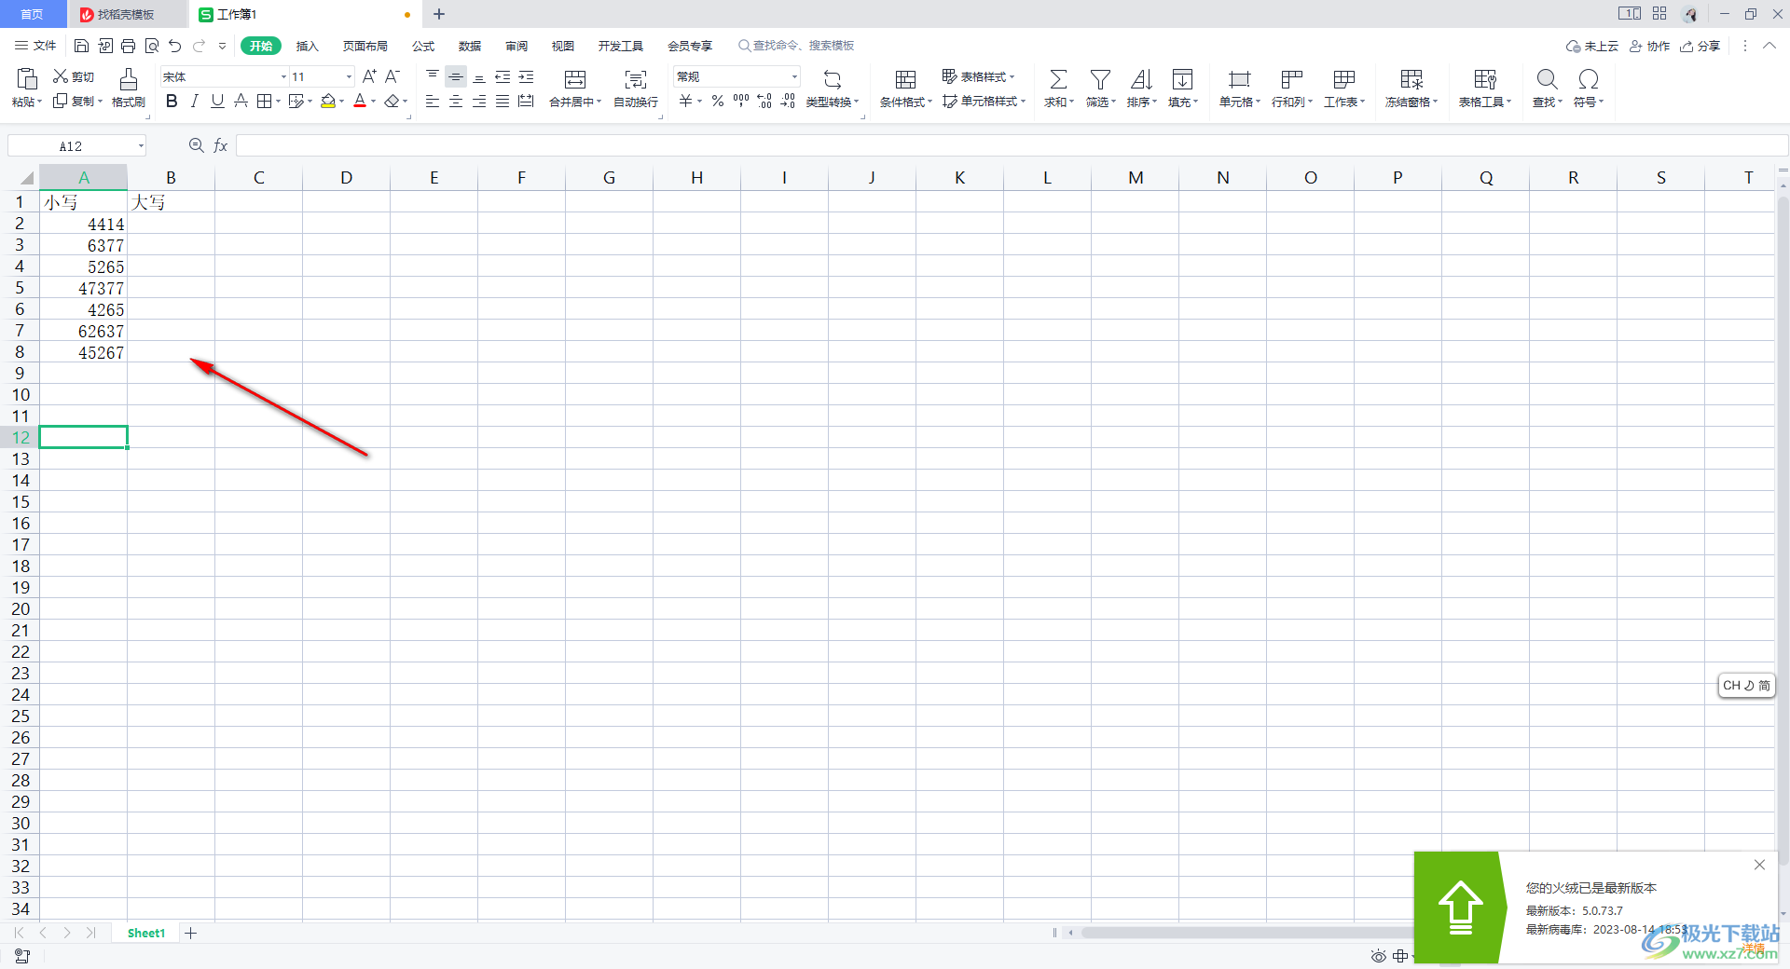
Task: Click the Cut (剪切) scissors button
Action: pos(74,76)
